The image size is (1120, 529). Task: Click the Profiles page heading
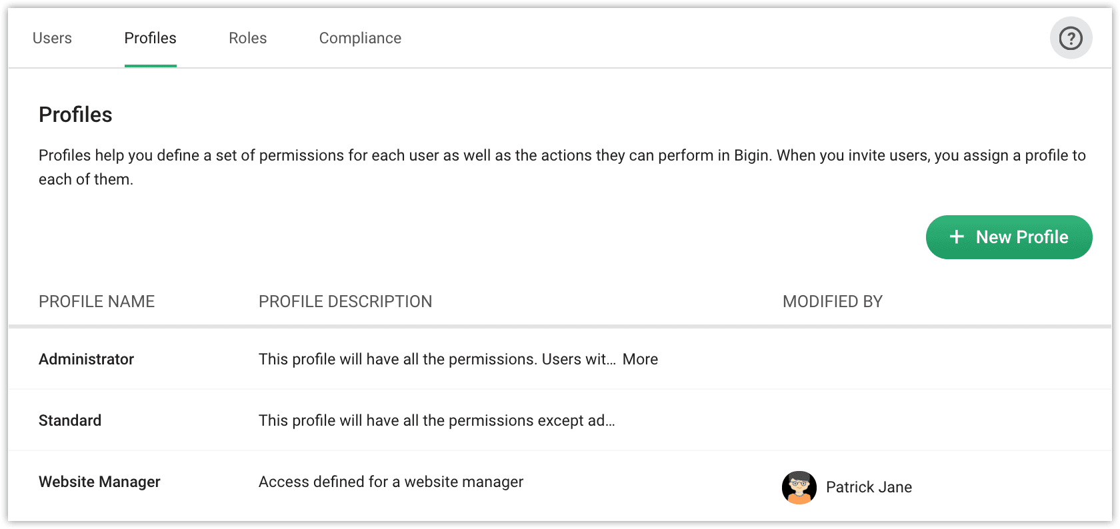pos(75,115)
